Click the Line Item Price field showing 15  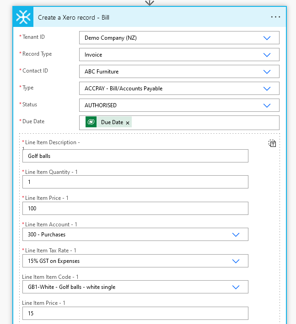pyautogui.click(x=135, y=313)
